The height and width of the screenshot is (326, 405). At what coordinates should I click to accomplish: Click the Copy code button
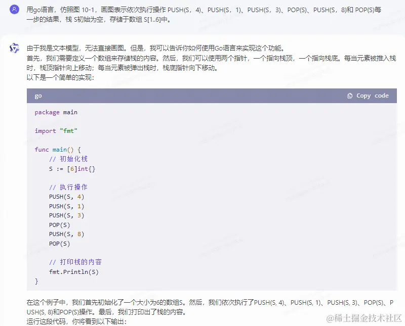point(368,96)
